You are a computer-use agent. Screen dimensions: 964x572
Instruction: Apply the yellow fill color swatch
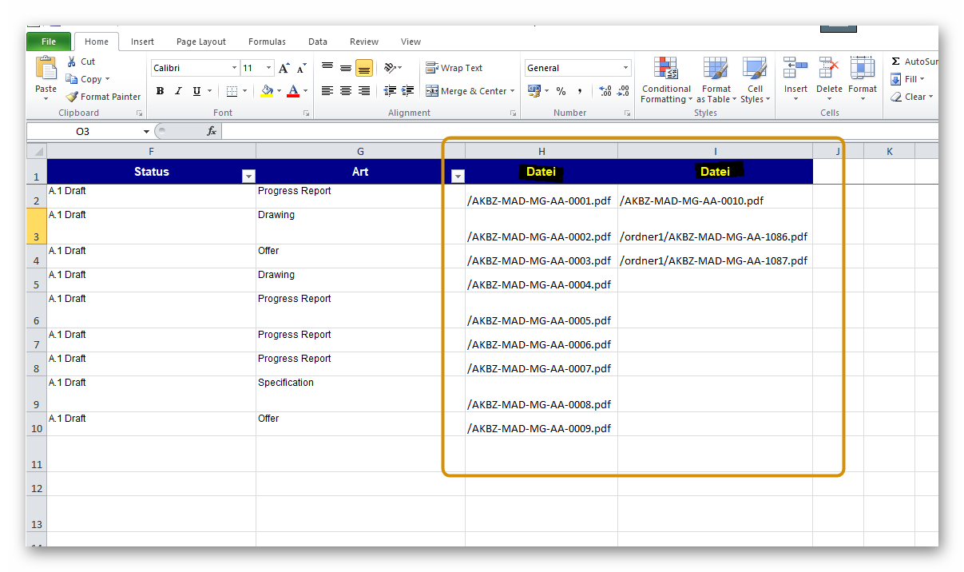point(267,91)
